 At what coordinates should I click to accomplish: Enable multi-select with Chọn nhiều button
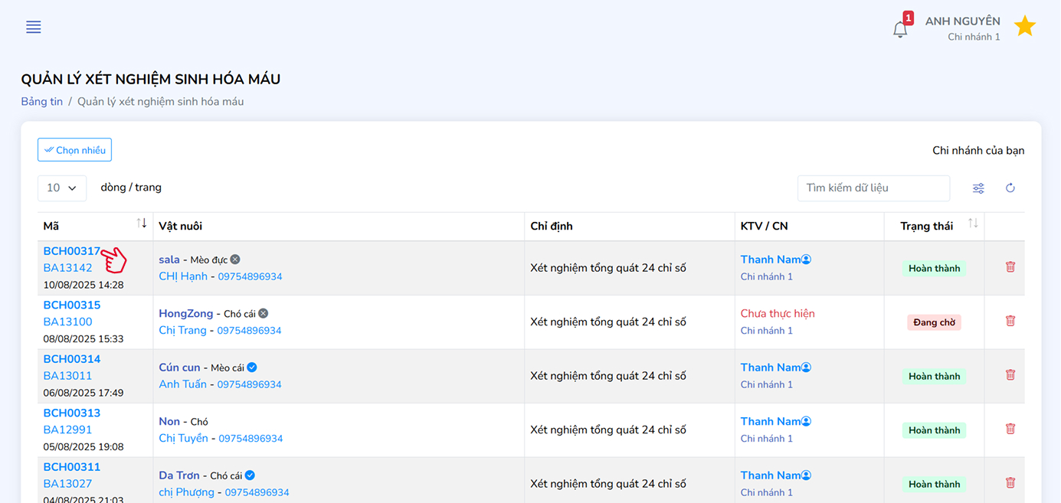coord(74,150)
